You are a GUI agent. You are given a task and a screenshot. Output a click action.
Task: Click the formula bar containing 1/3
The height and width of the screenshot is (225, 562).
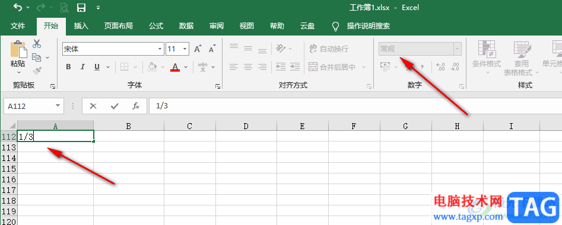(355, 106)
